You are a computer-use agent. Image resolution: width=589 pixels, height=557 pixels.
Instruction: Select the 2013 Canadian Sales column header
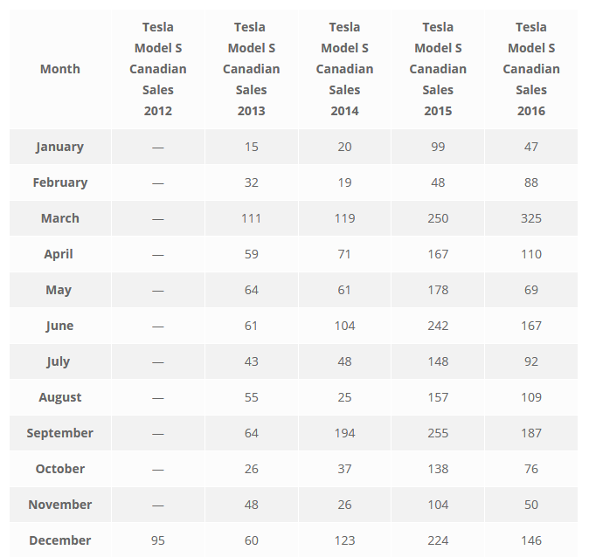[251, 69]
